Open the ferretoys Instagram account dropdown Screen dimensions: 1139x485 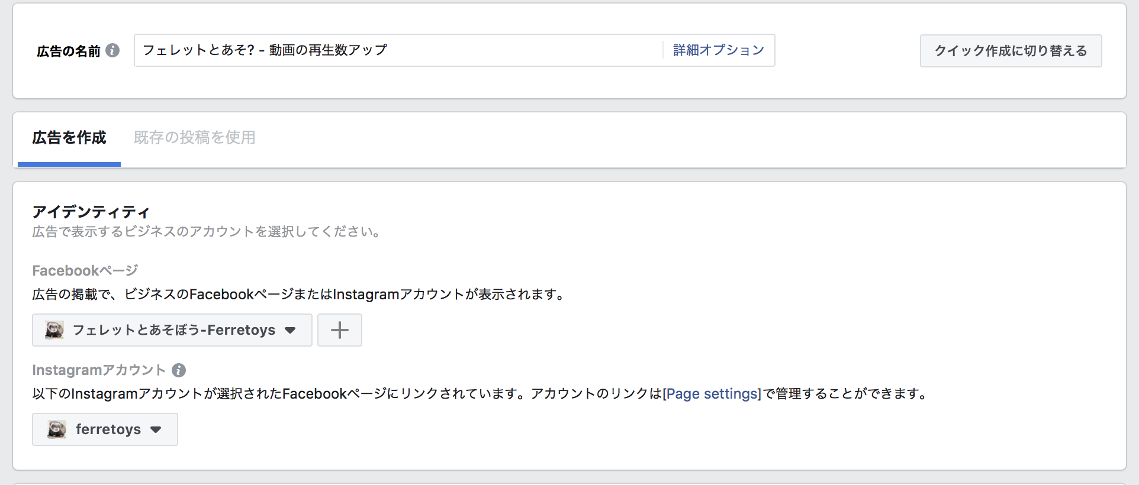[x=105, y=429]
